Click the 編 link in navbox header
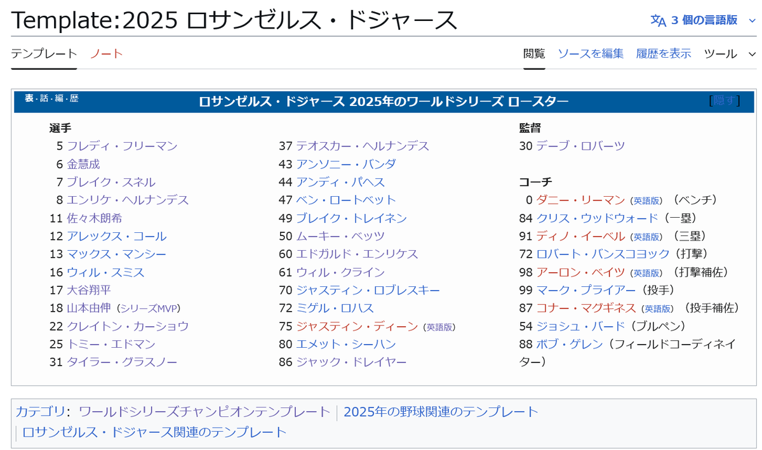The height and width of the screenshot is (450, 762). click(59, 98)
